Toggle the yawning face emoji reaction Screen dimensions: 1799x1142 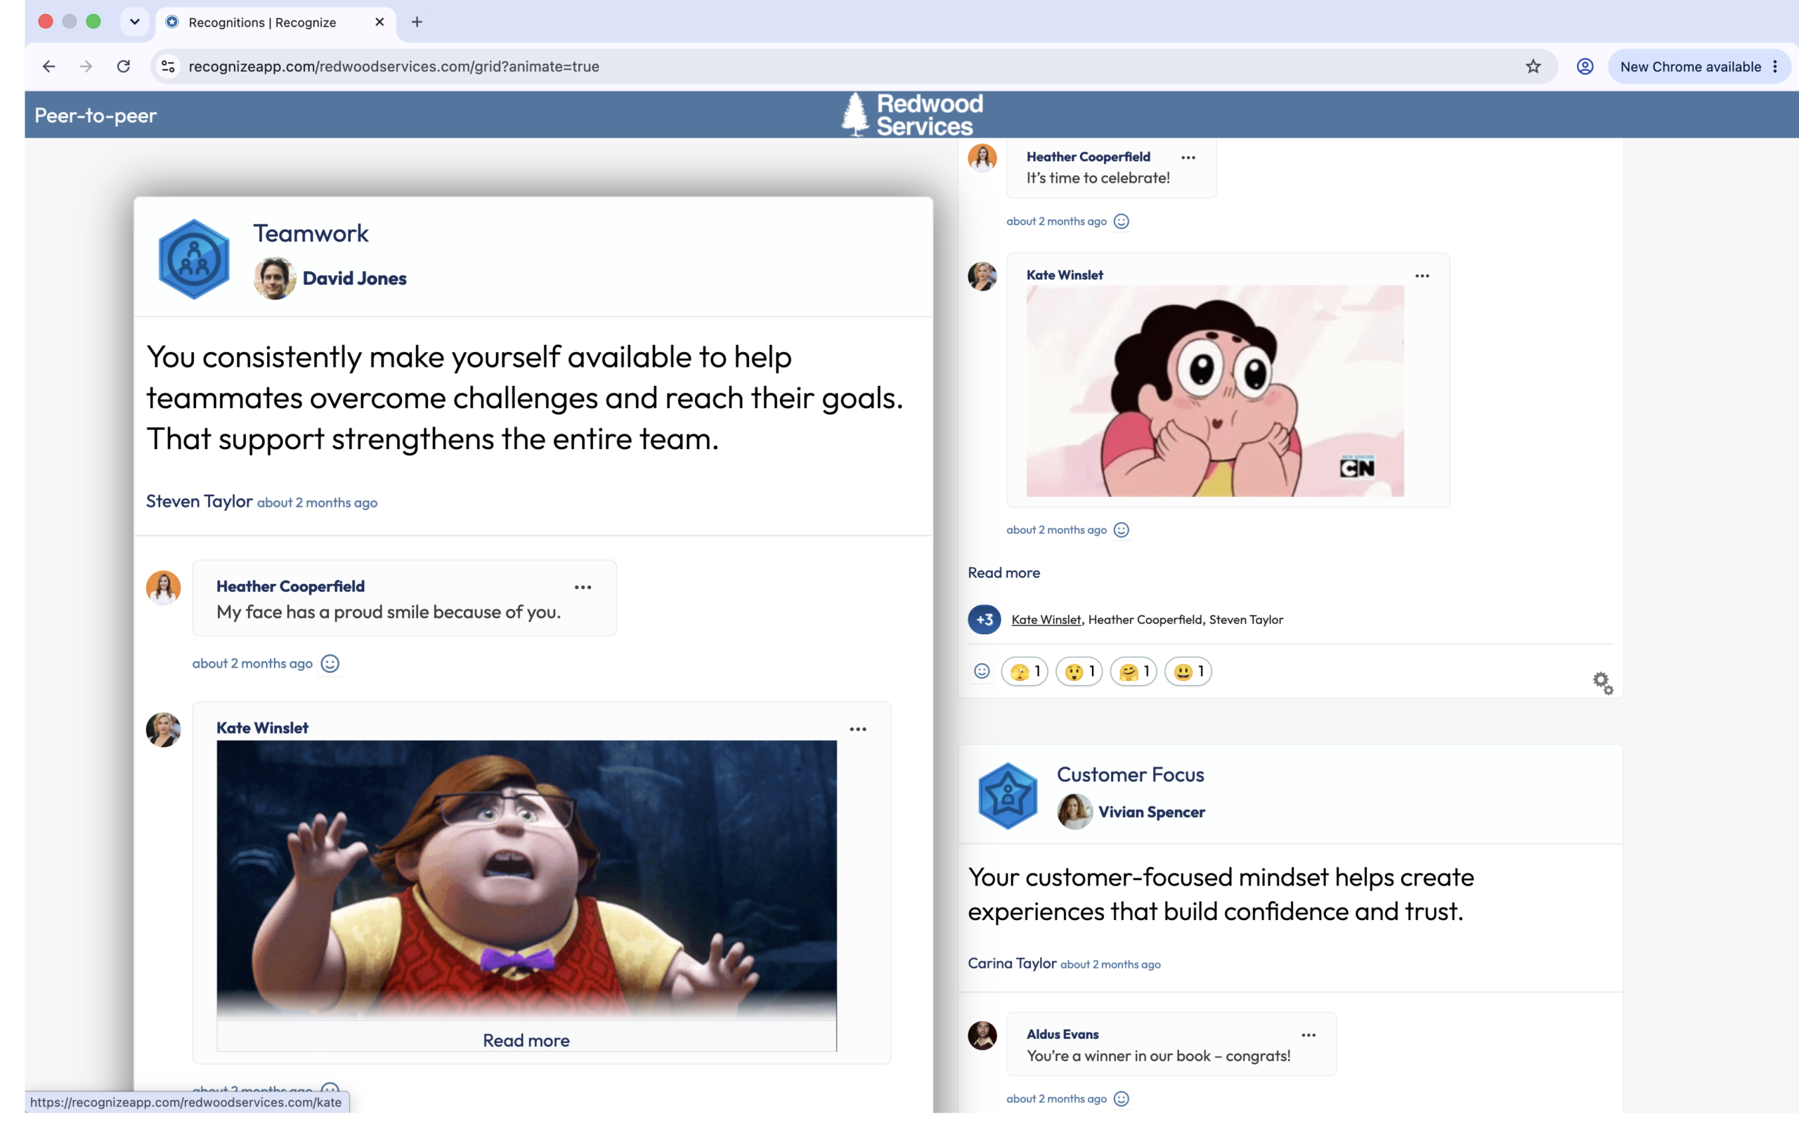point(1025,671)
